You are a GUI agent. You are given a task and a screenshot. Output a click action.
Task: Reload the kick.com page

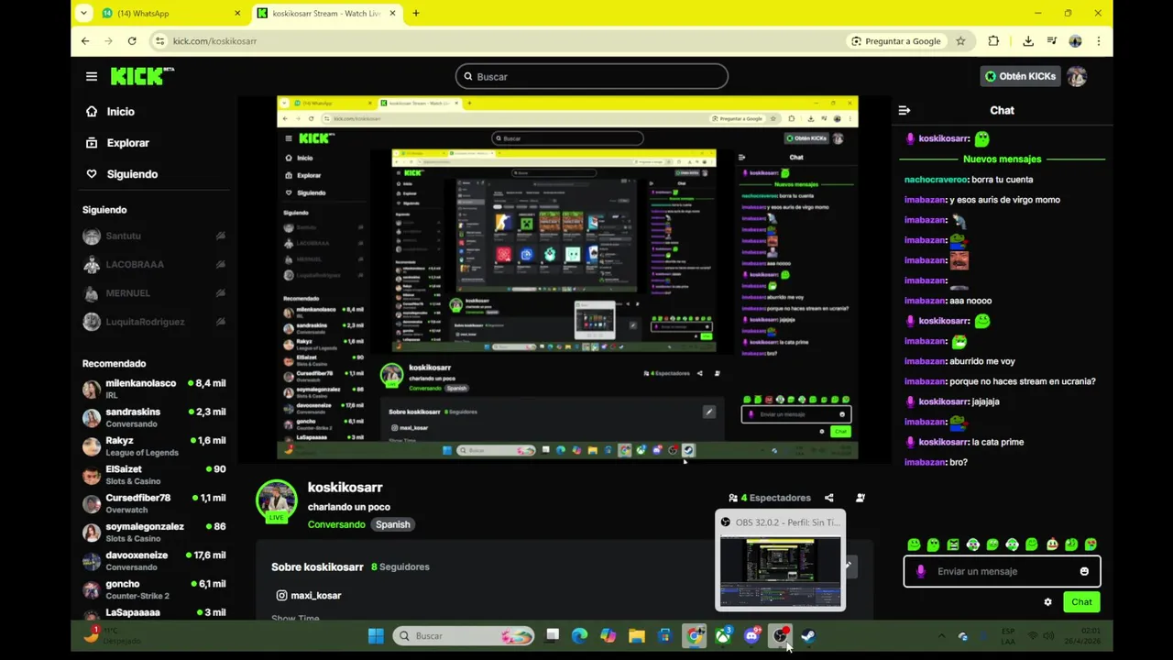[132, 41]
